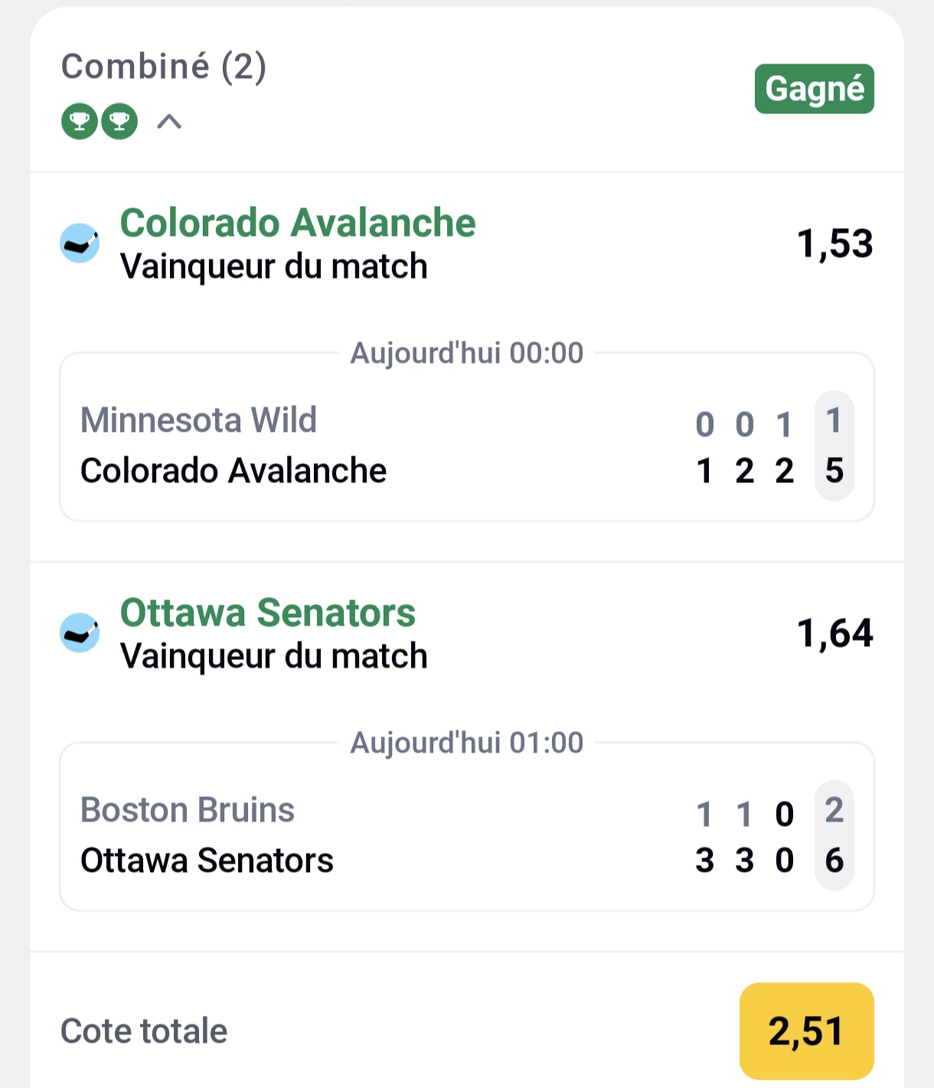Select Ottawa Senators in the scoreboard
Viewport: 934px width, 1088px height.
(207, 861)
